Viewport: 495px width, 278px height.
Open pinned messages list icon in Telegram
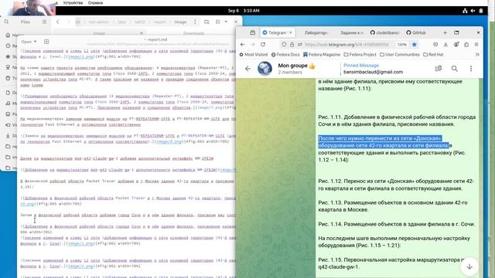point(439,69)
